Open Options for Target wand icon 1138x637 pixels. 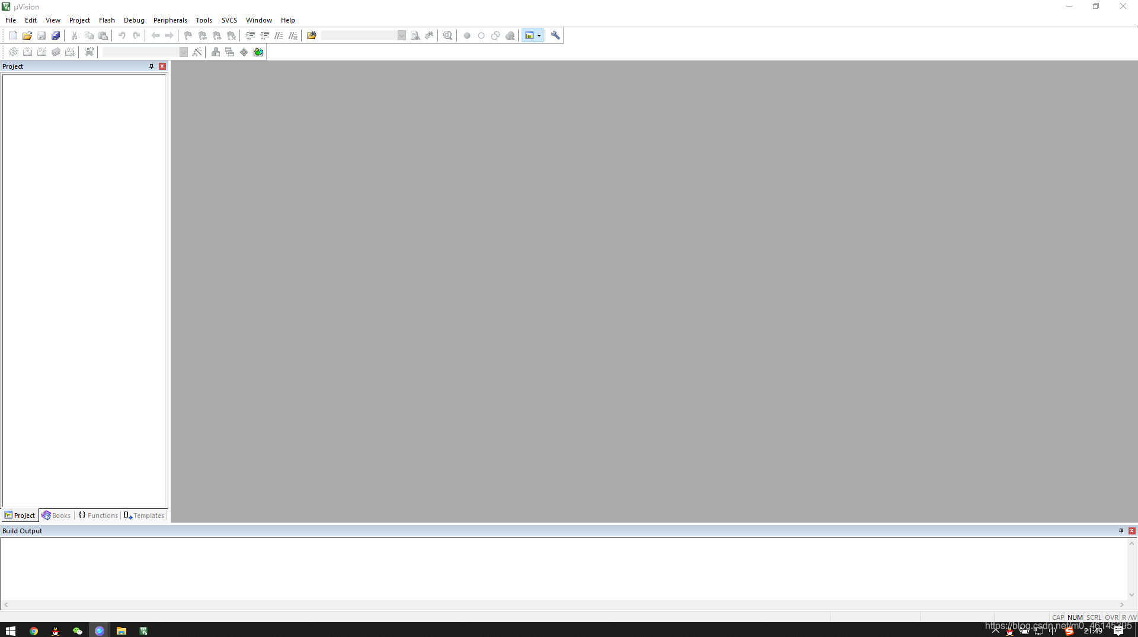[197, 52]
